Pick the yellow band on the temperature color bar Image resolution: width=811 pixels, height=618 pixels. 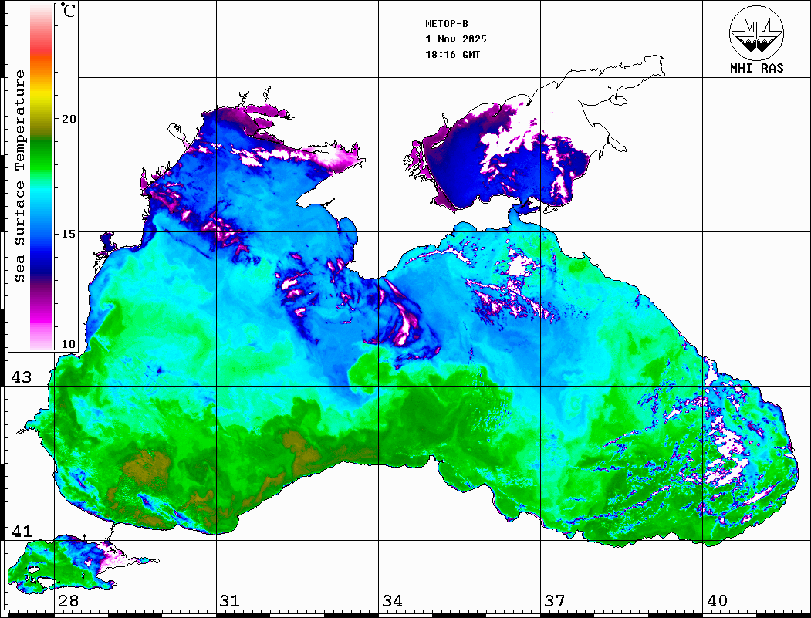tap(41, 98)
